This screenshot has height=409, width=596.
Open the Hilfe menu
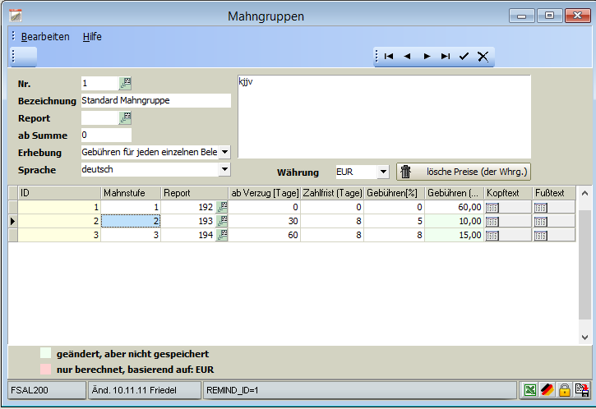(92, 37)
